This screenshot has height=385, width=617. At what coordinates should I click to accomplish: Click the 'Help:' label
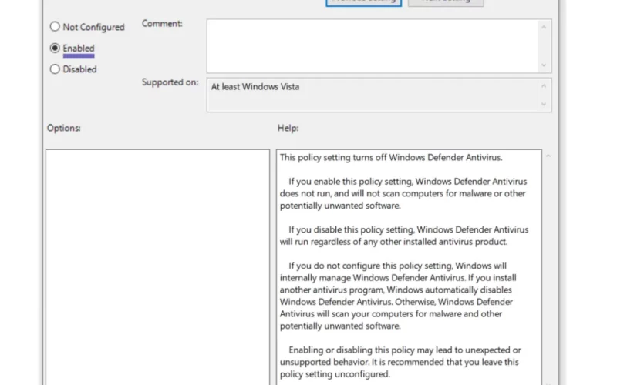288,128
